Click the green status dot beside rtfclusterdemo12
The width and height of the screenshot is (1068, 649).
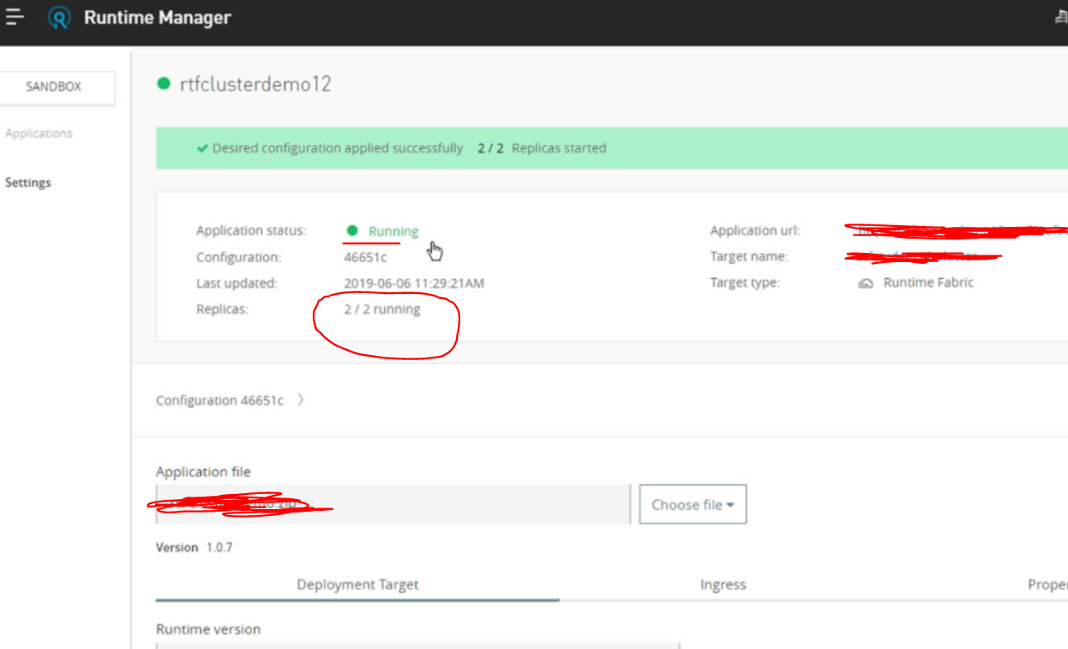[x=163, y=84]
